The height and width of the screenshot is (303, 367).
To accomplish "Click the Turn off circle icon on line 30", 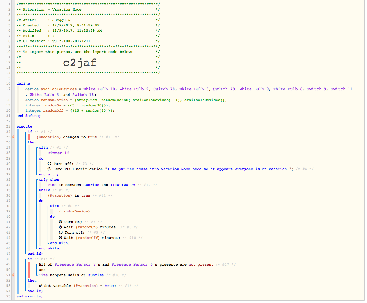I will [50, 164].
